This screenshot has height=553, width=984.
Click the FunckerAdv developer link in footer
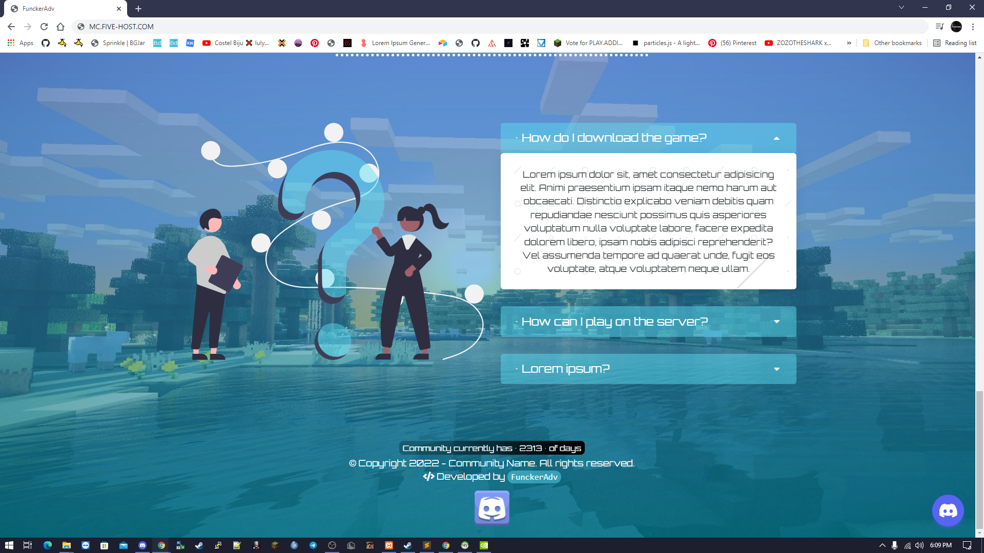[534, 477]
